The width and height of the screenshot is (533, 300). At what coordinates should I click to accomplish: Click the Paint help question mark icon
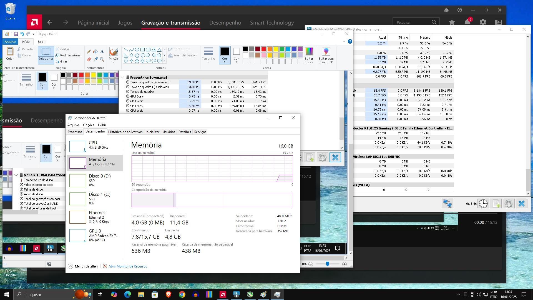[350, 41]
